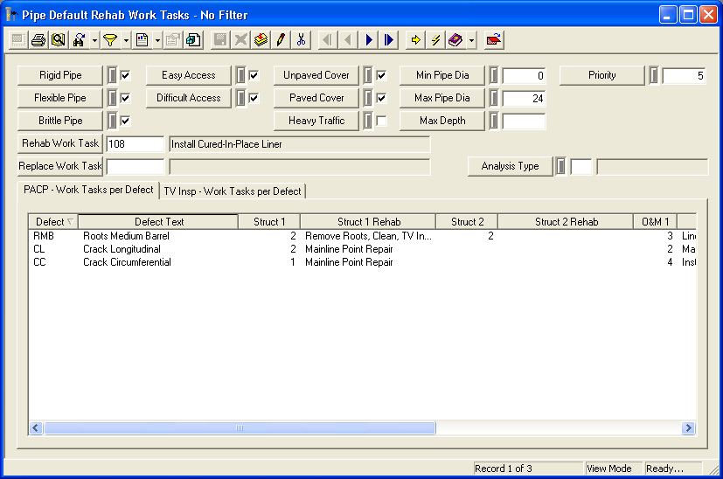This screenshot has height=479, width=723.
Task: Click the binoculars find icon
Action: coord(79,40)
